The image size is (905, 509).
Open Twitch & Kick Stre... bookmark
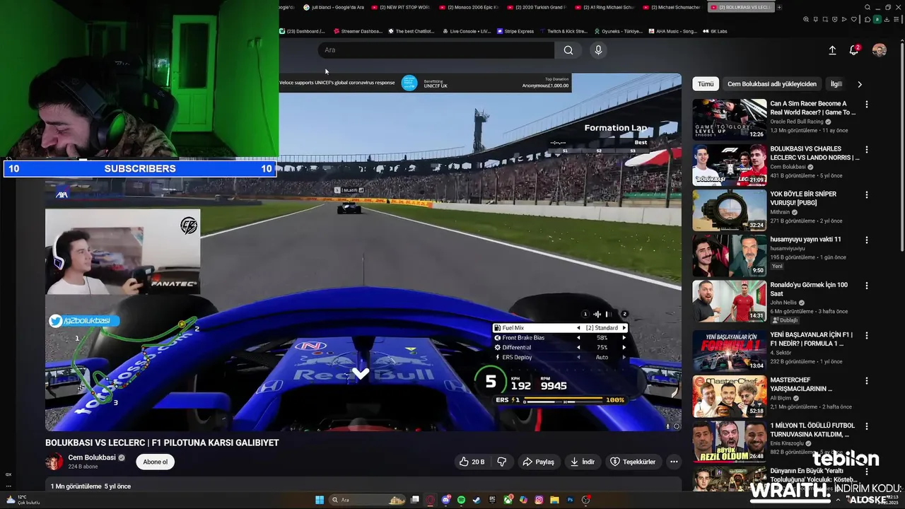point(564,31)
